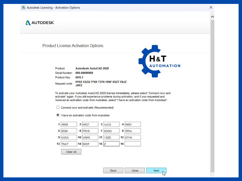Click the Autodesk logo in header
242x181 pixels.
[x=40, y=23]
